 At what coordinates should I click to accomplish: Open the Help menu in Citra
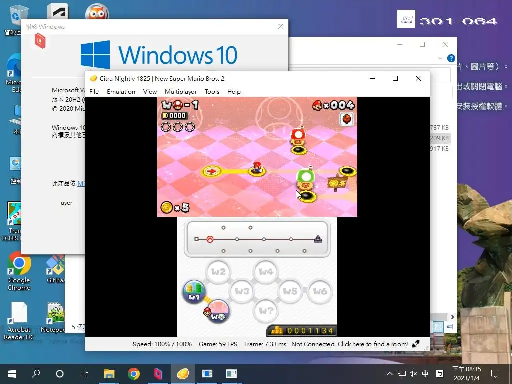[x=234, y=92]
